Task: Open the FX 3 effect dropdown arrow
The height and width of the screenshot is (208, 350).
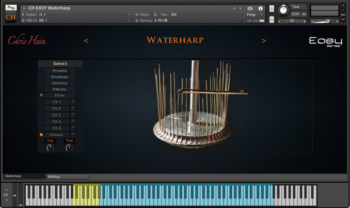Action: click(73, 115)
